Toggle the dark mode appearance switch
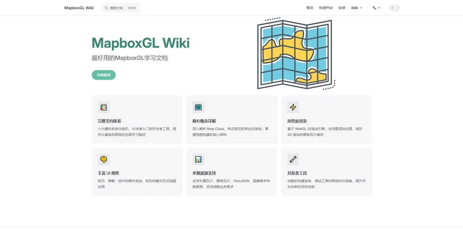 [x=394, y=8]
